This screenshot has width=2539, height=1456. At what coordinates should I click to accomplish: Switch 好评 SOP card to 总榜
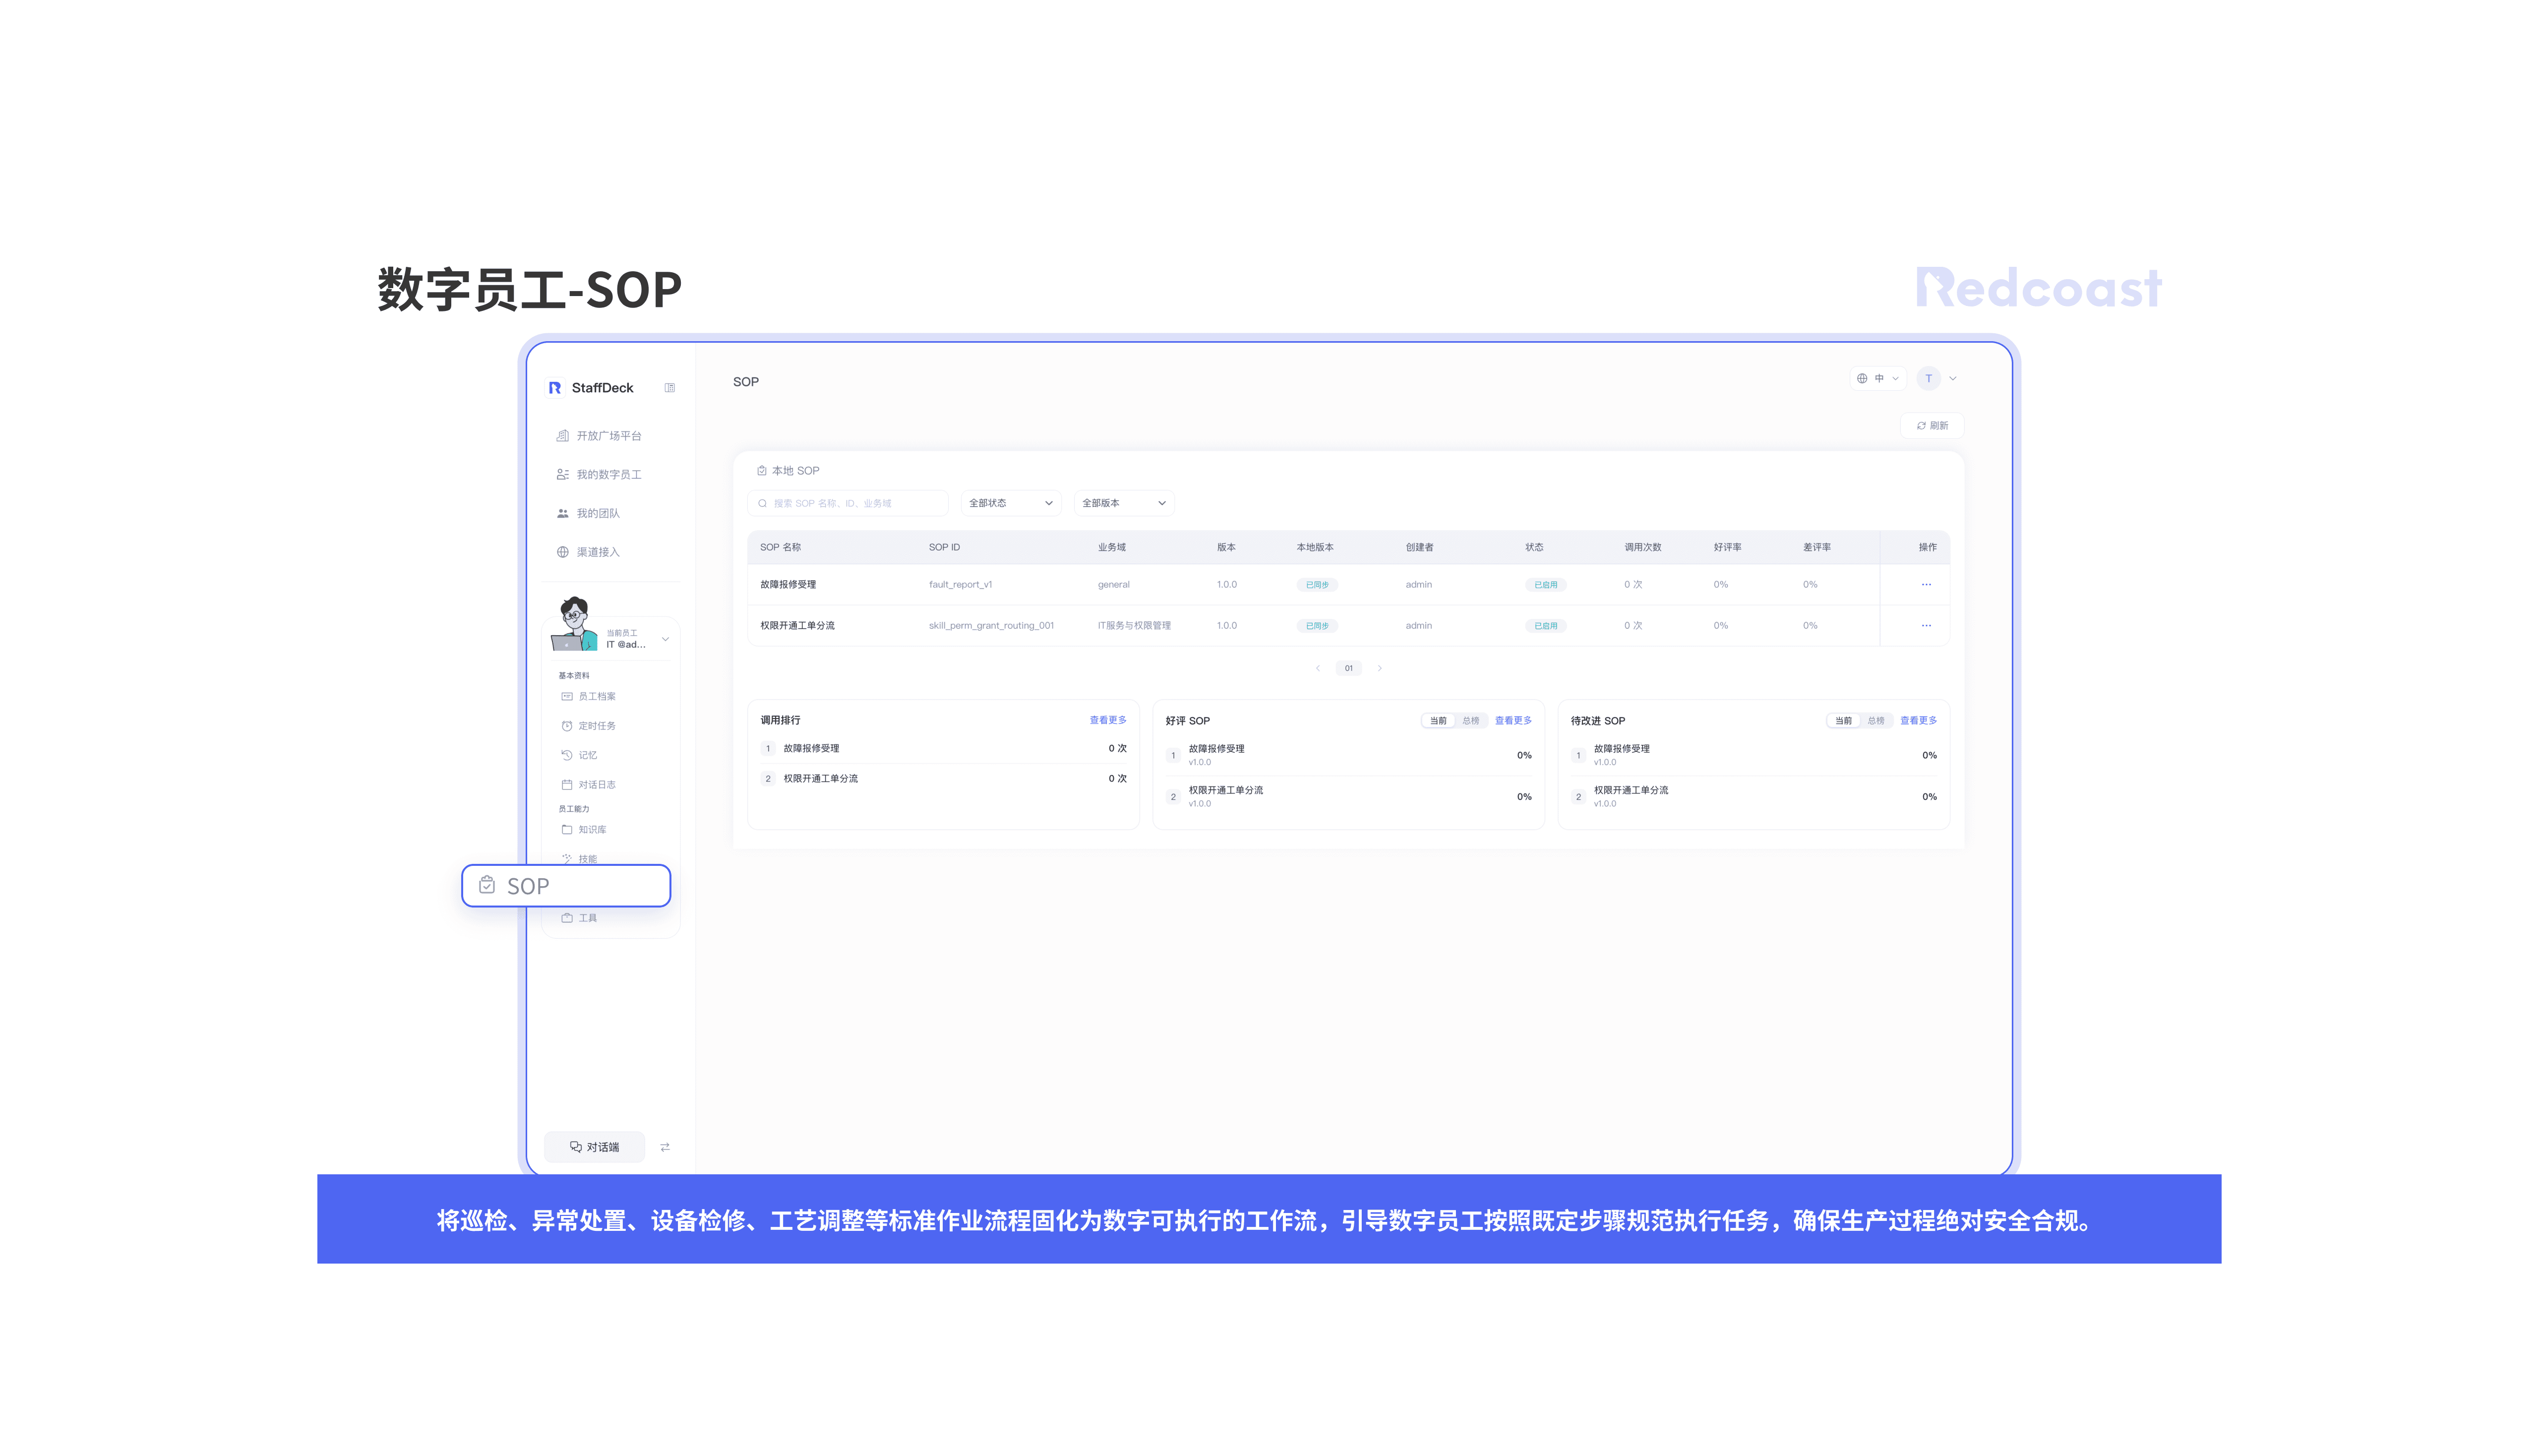tap(1470, 721)
